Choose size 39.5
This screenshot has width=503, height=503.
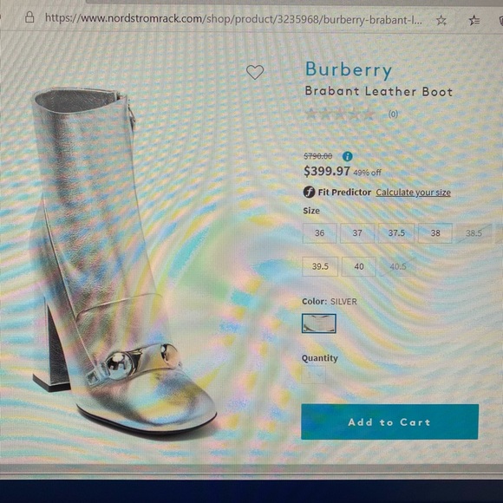(320, 266)
